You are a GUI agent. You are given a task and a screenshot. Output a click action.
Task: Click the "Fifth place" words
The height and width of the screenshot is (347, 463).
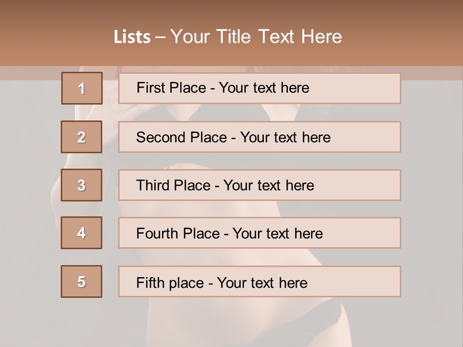click(x=170, y=282)
